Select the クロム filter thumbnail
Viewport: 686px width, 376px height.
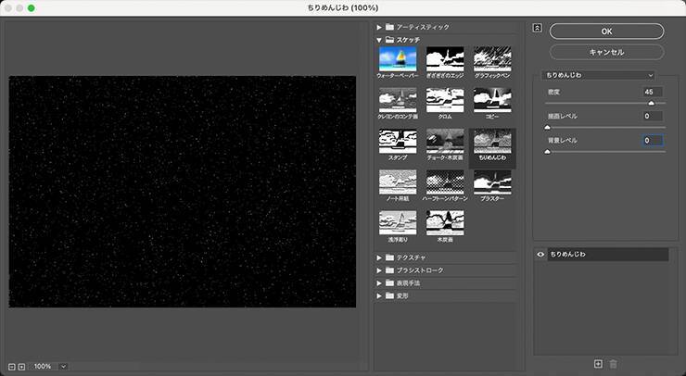[445, 100]
